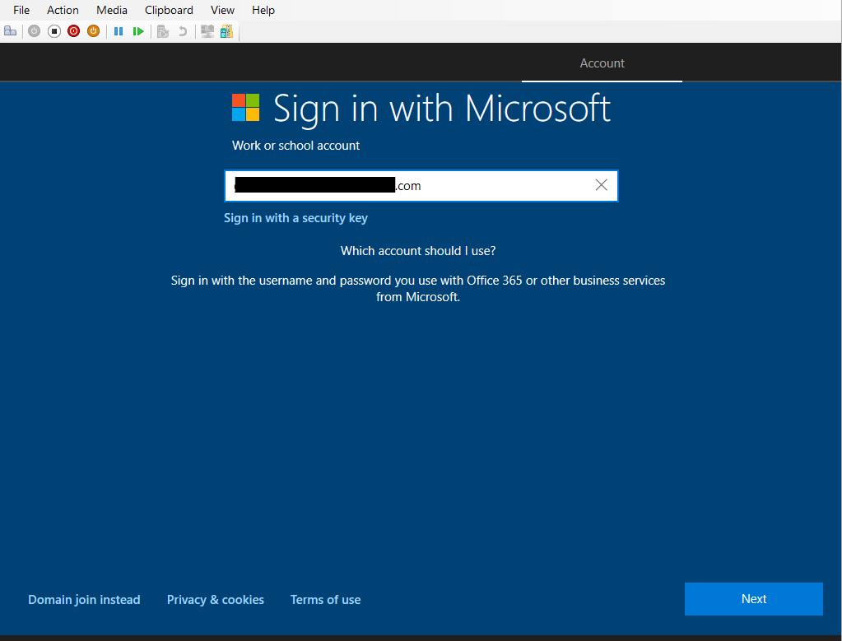
Task: Click the orange Save state icon
Action: (93, 31)
